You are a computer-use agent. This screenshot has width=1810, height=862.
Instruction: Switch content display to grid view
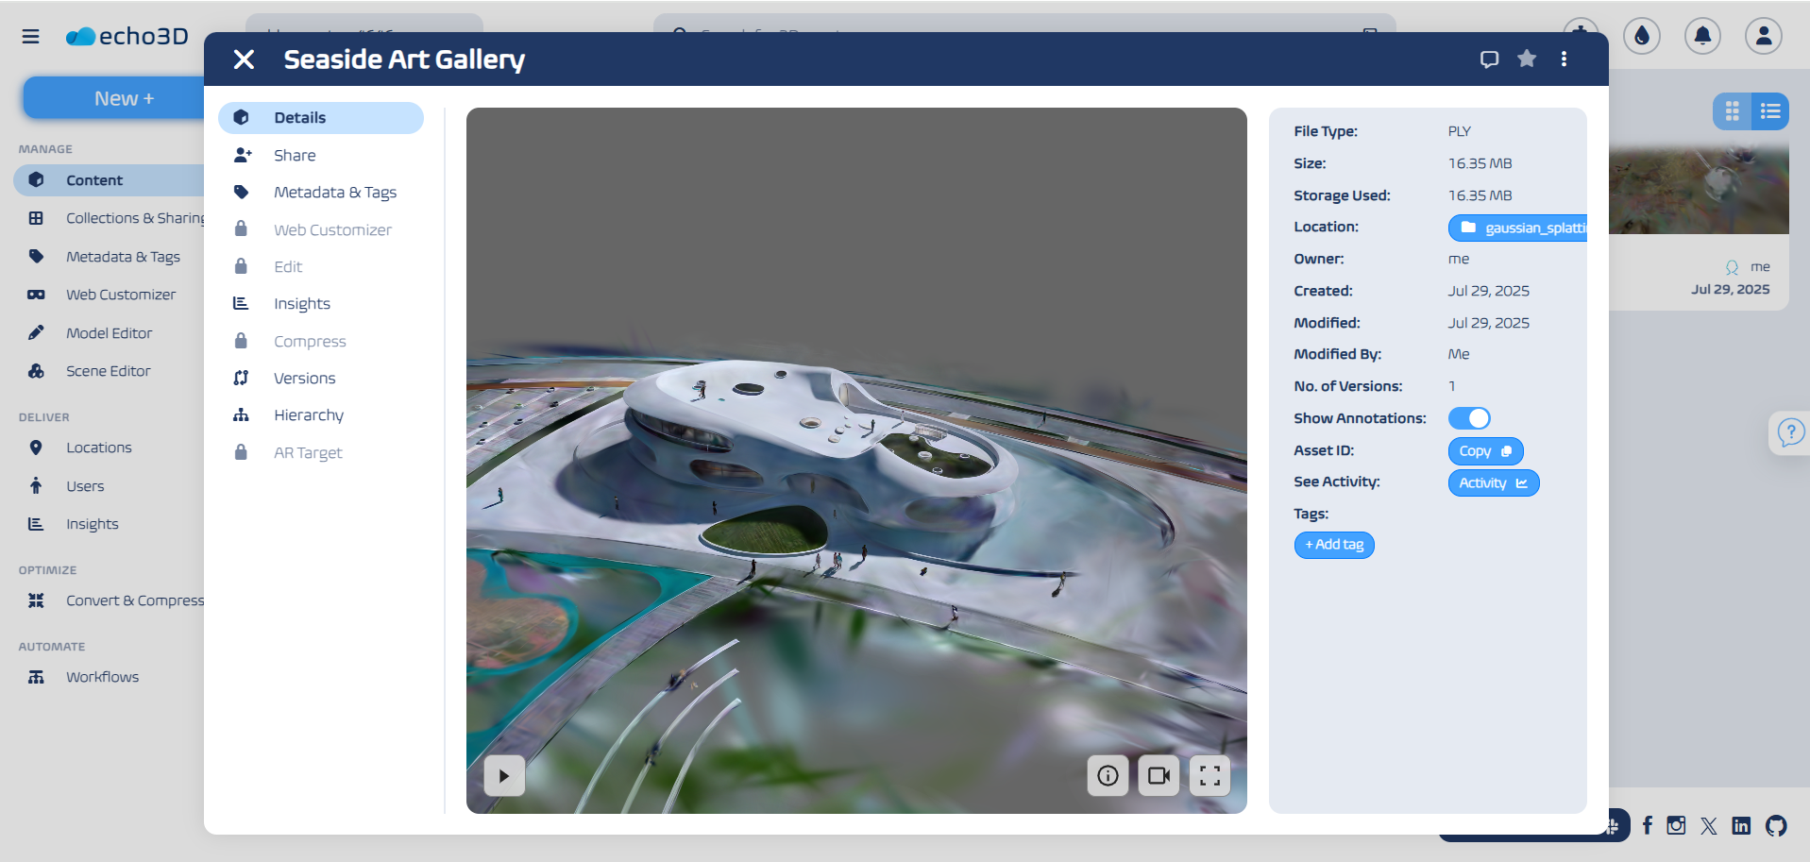click(1733, 110)
